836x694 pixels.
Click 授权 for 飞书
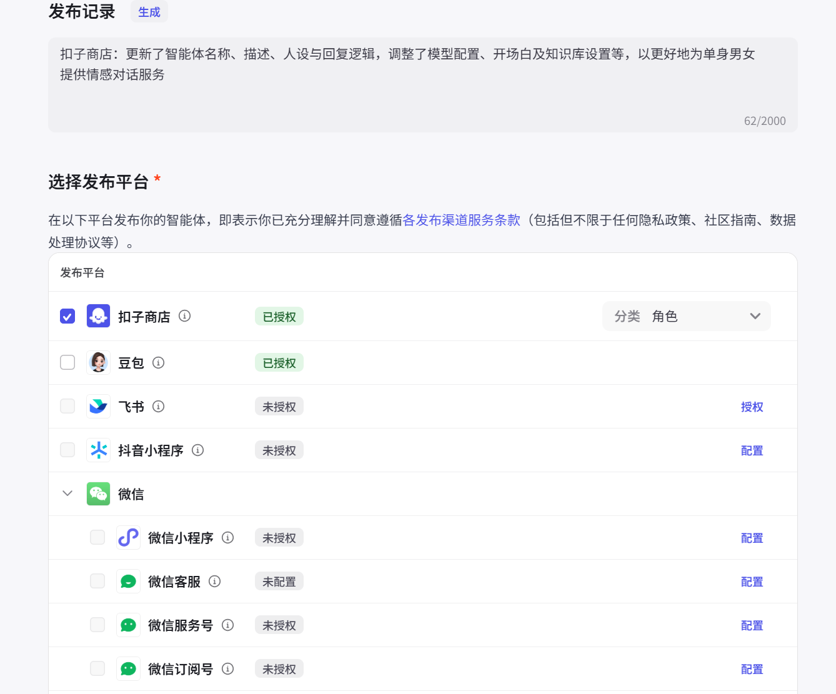752,407
